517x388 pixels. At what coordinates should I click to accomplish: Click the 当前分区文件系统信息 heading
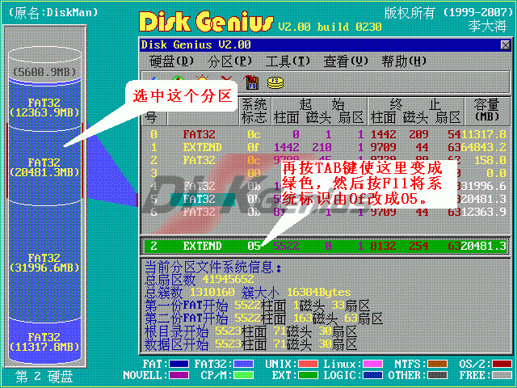tap(212, 267)
